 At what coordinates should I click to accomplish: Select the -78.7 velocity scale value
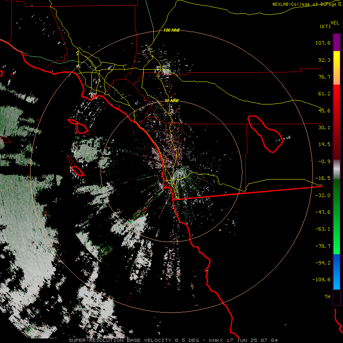point(323,246)
